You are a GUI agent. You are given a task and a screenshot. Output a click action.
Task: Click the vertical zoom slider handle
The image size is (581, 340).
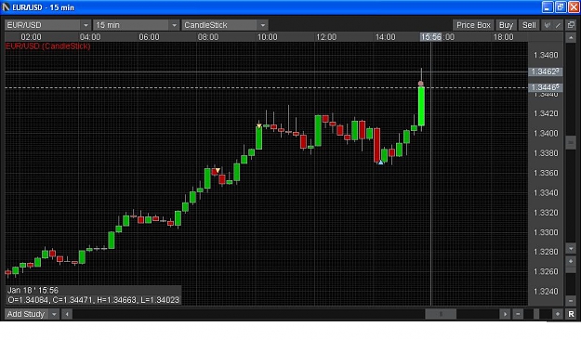571,269
